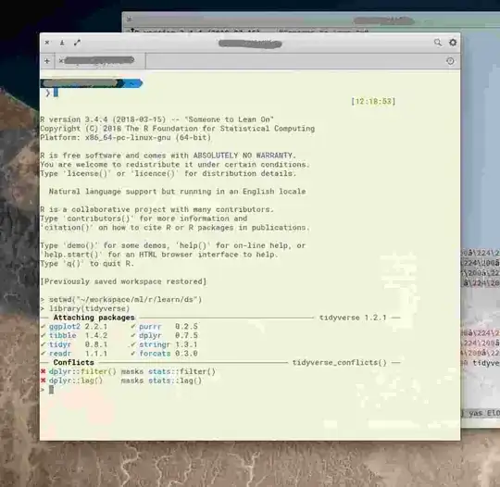Click the front terminal window title

tap(250, 44)
